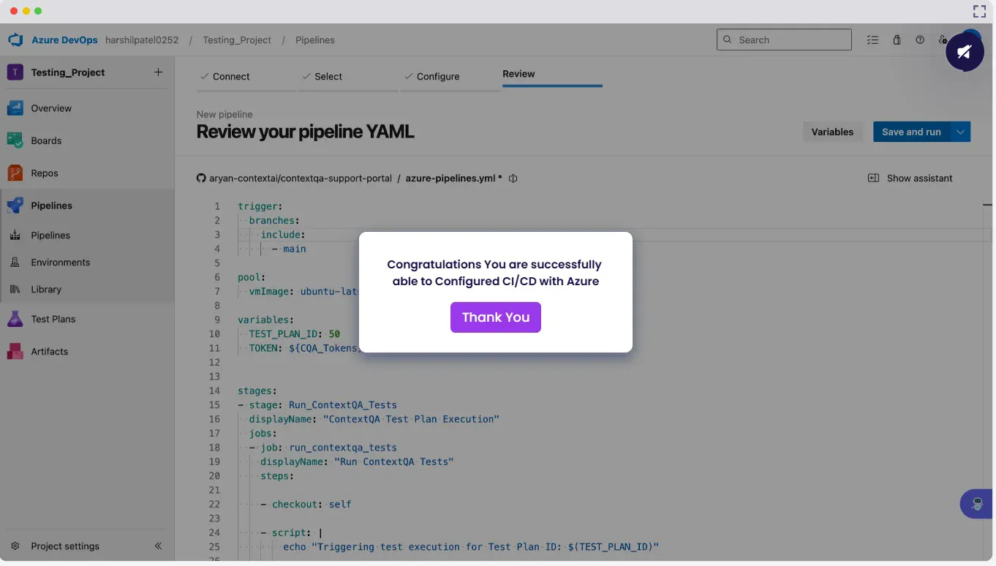This screenshot has width=996, height=566.
Task: Click the plus icon beside Testing_Project
Action: (x=158, y=72)
